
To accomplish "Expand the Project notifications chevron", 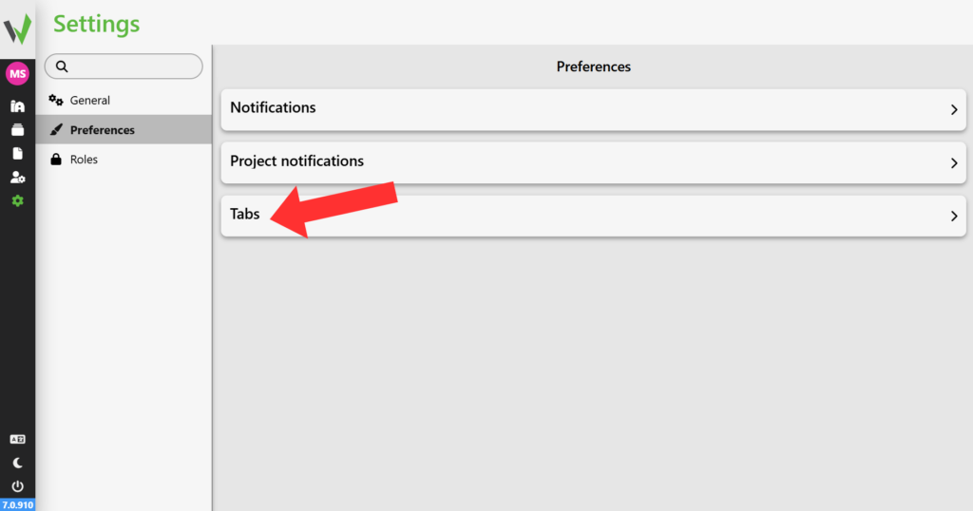I will (954, 163).
